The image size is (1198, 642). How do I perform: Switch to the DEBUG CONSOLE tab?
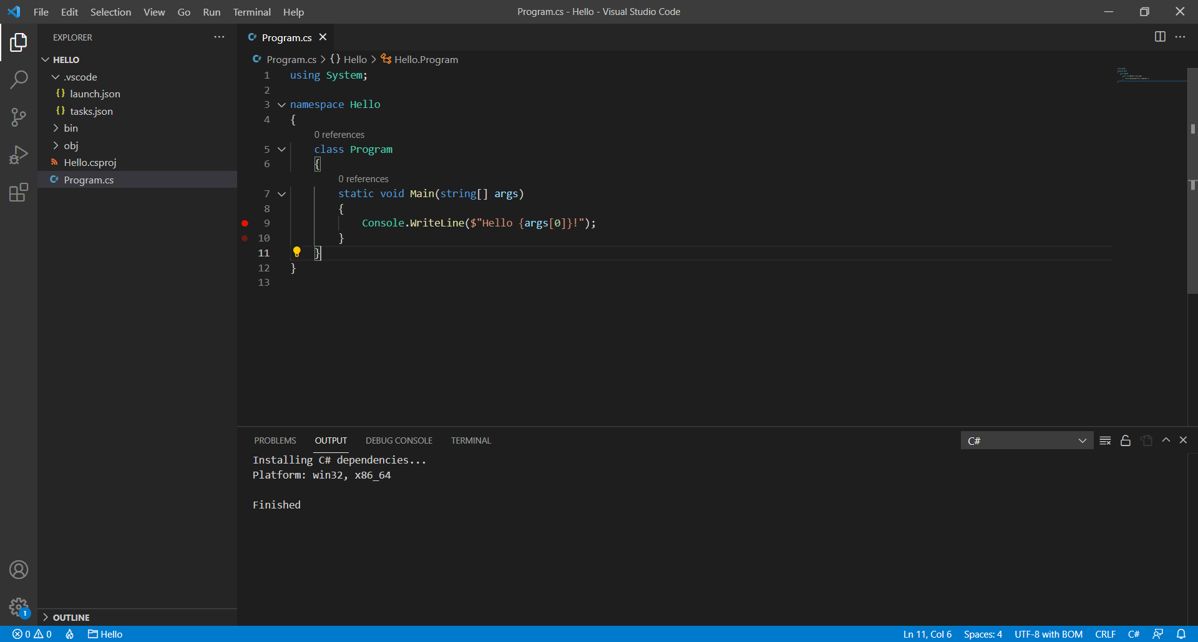click(399, 440)
